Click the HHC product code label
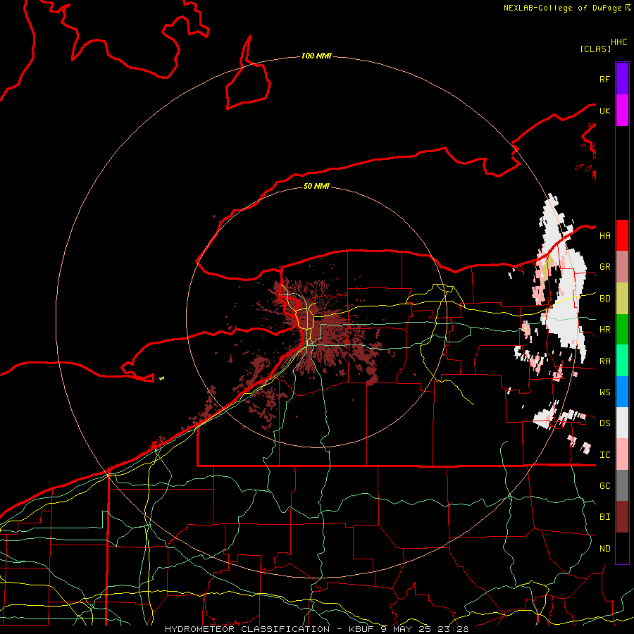The height and width of the screenshot is (634, 634). pyautogui.click(x=619, y=42)
